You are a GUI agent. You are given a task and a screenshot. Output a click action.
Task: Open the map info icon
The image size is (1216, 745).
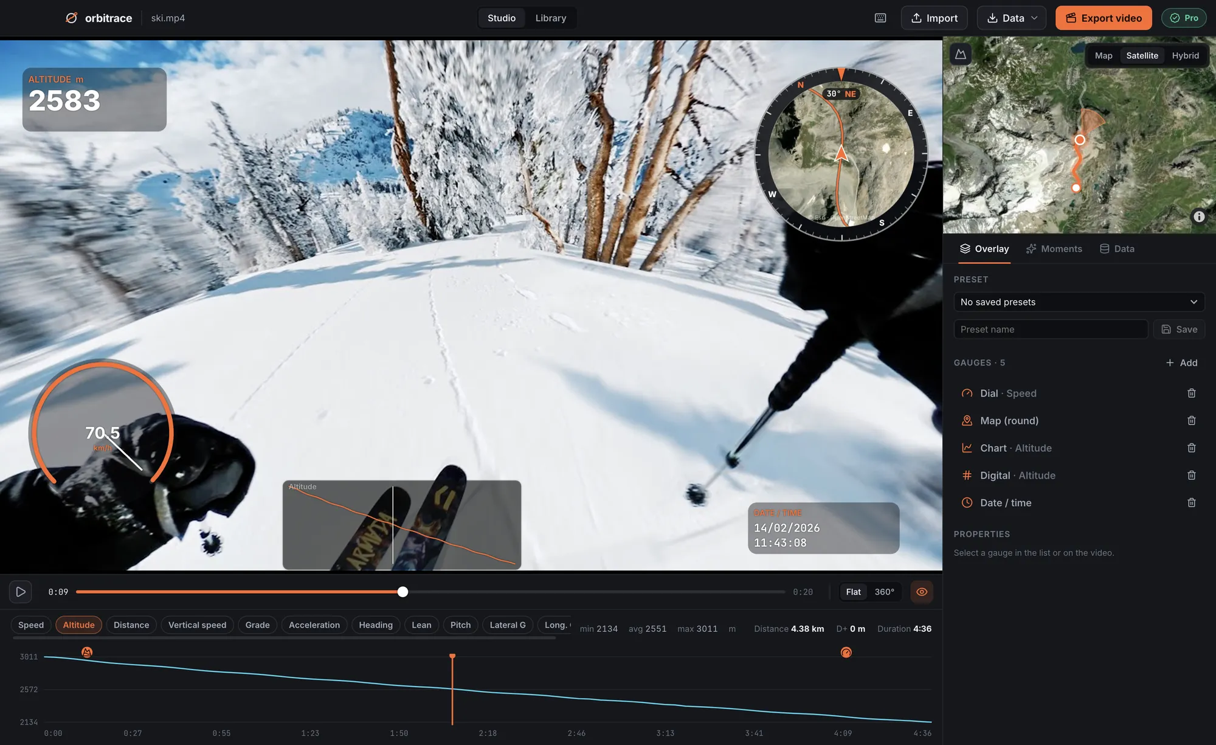point(1199,217)
